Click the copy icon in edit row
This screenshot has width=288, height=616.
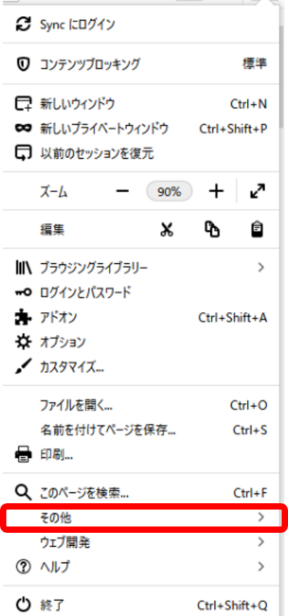click(212, 230)
